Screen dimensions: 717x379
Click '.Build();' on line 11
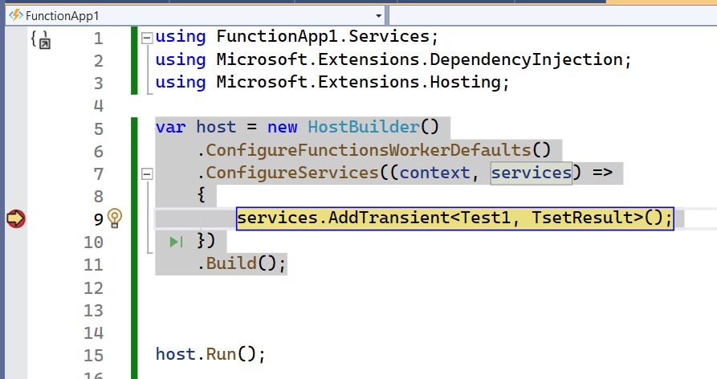coord(242,264)
